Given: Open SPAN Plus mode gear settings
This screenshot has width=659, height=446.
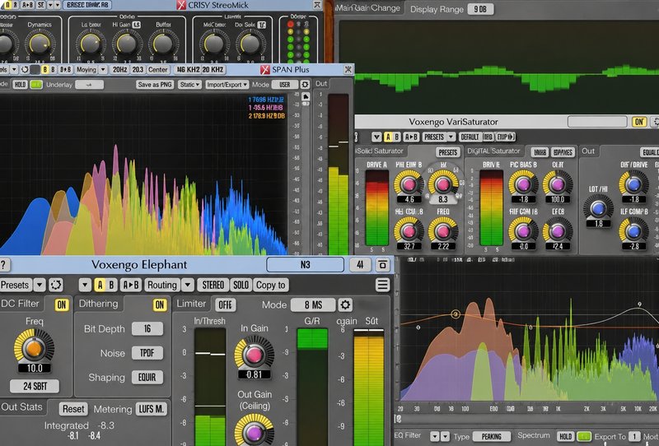Looking at the screenshot, I should 305,85.
